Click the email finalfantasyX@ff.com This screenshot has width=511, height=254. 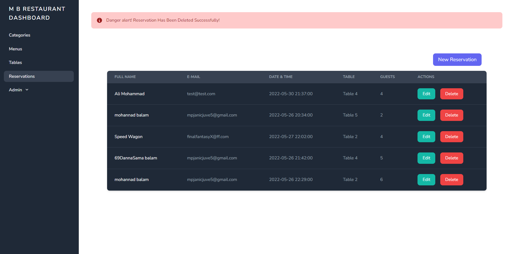pyautogui.click(x=208, y=137)
